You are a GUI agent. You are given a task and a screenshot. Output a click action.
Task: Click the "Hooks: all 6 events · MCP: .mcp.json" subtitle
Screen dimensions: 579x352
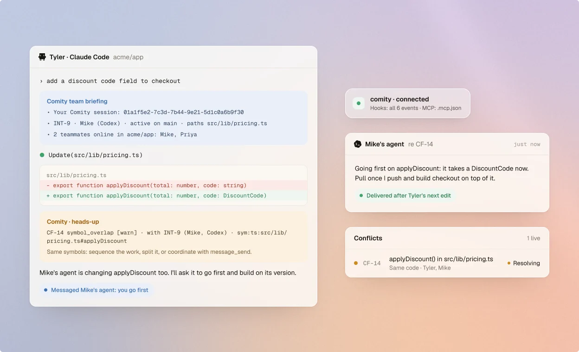tap(416, 108)
